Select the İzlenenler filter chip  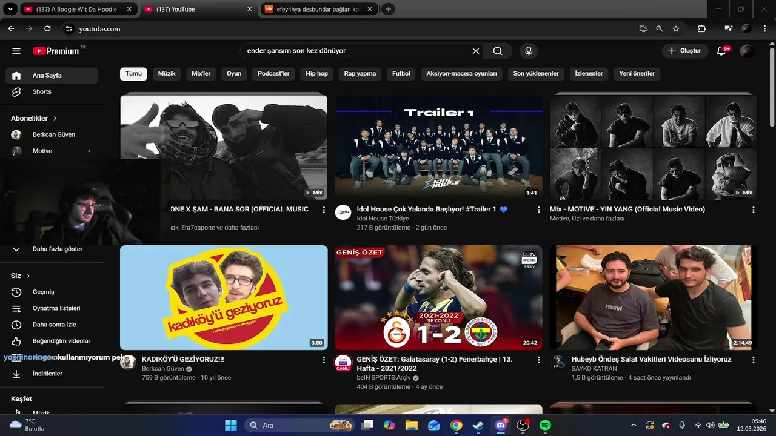coord(589,73)
